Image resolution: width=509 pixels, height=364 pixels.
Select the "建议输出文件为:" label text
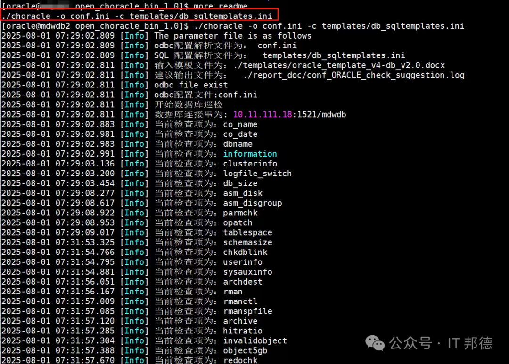coord(191,75)
